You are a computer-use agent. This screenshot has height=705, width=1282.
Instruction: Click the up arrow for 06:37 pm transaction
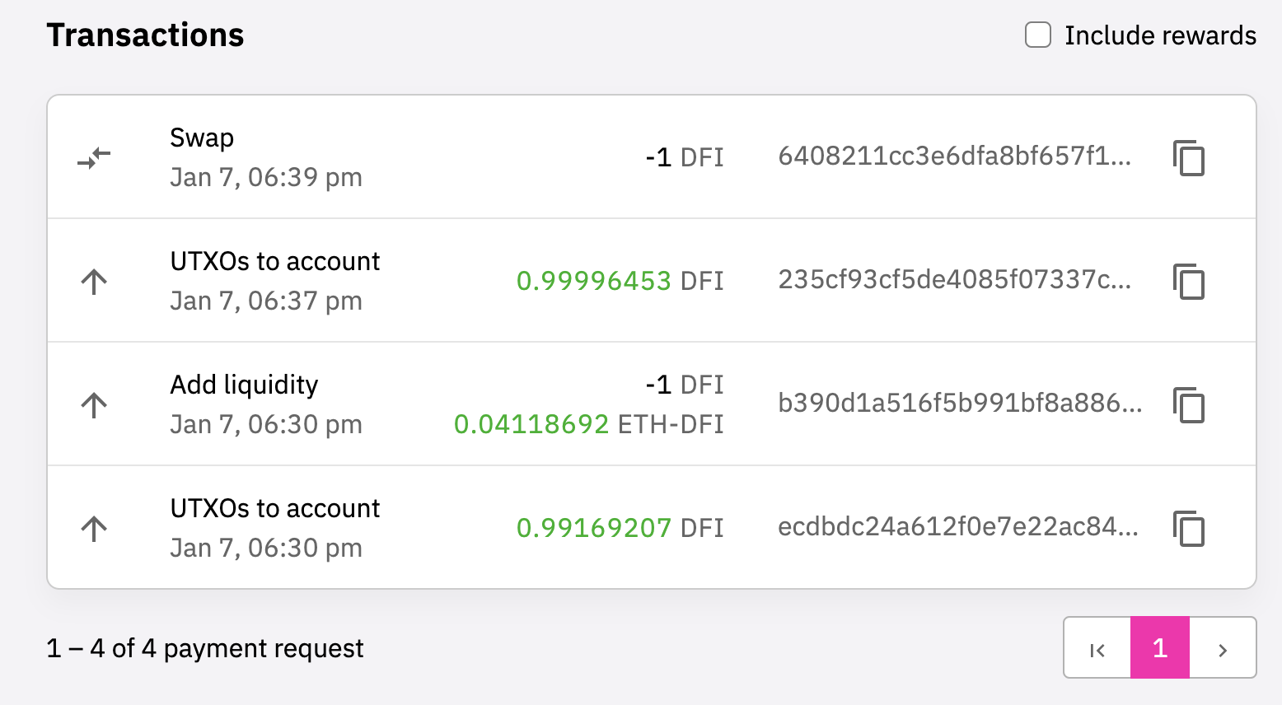pos(94,281)
